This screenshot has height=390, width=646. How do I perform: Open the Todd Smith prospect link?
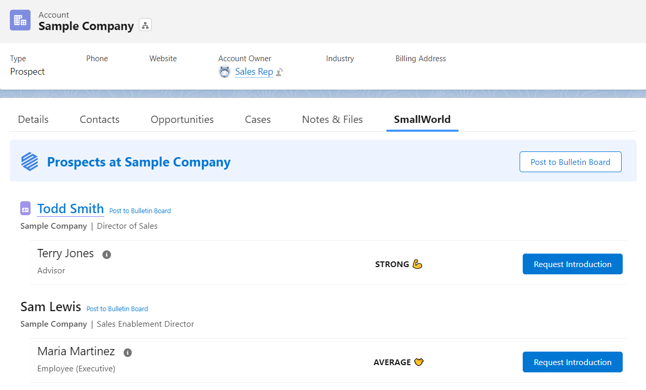coord(70,208)
